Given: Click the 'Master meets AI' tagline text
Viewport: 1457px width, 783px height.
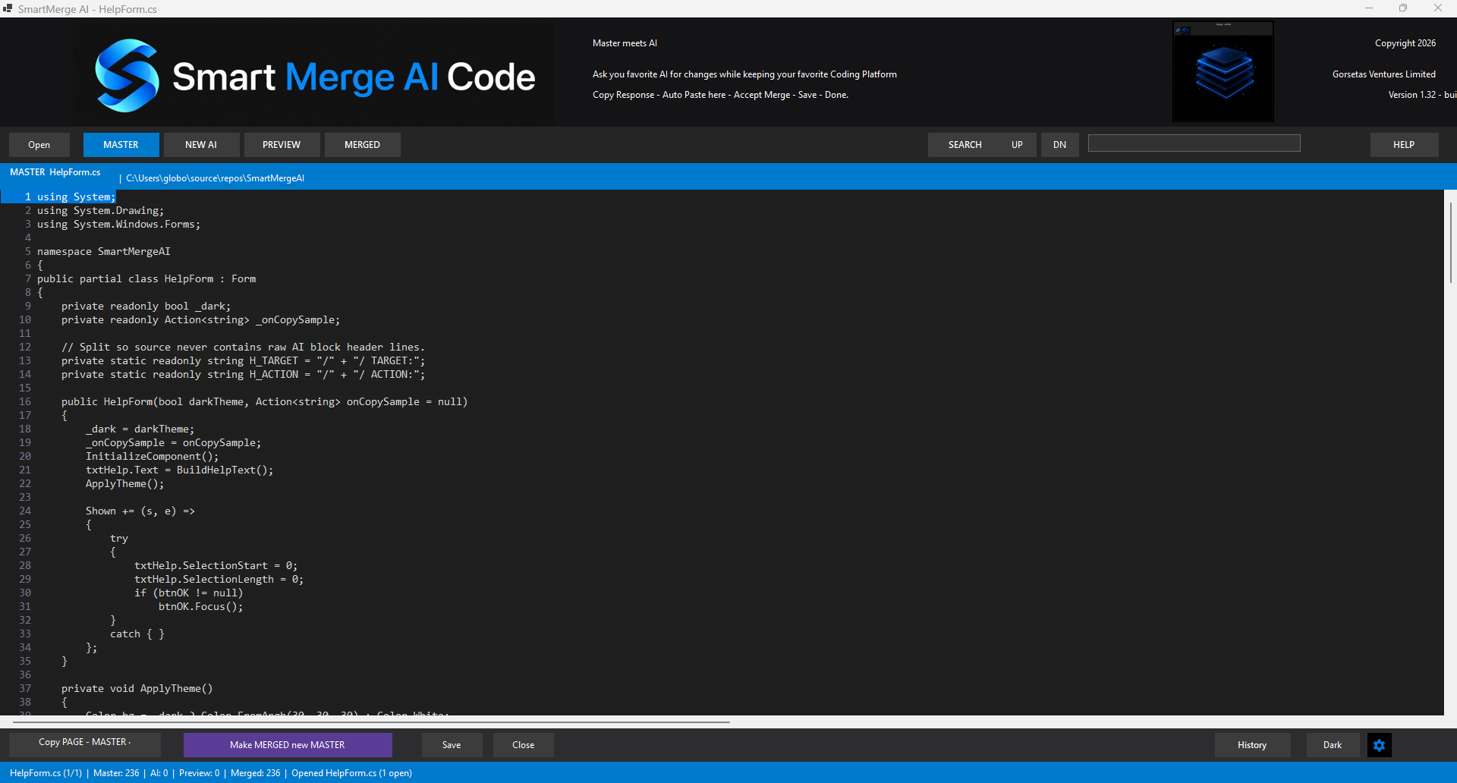Looking at the screenshot, I should (x=625, y=43).
